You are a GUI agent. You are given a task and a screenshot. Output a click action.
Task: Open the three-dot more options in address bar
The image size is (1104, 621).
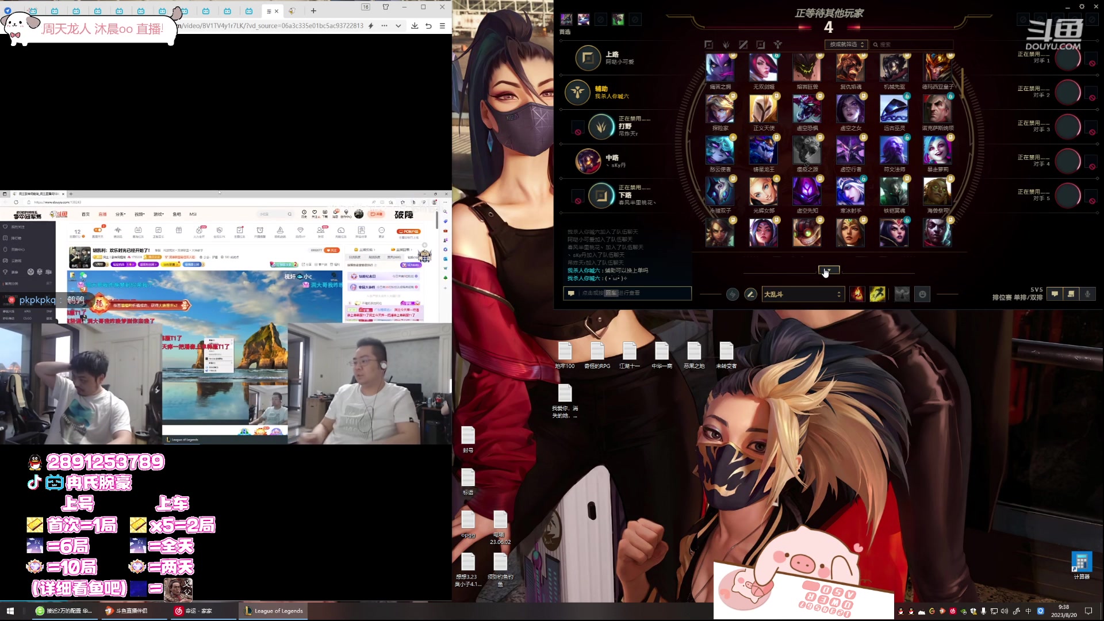[x=384, y=26]
